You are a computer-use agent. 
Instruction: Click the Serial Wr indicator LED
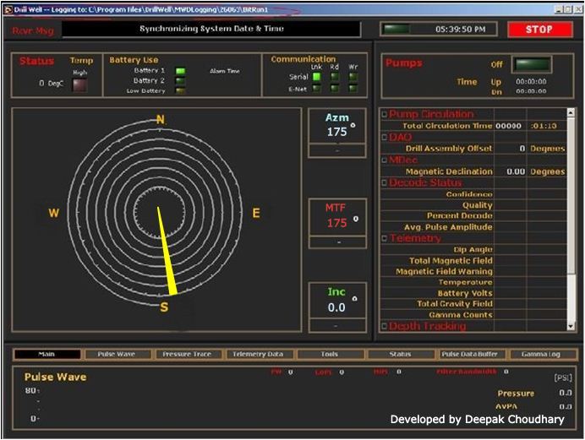pyautogui.click(x=353, y=77)
